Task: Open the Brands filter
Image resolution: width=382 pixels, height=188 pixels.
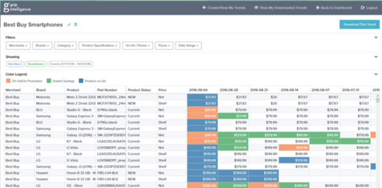Action: tap(42, 45)
